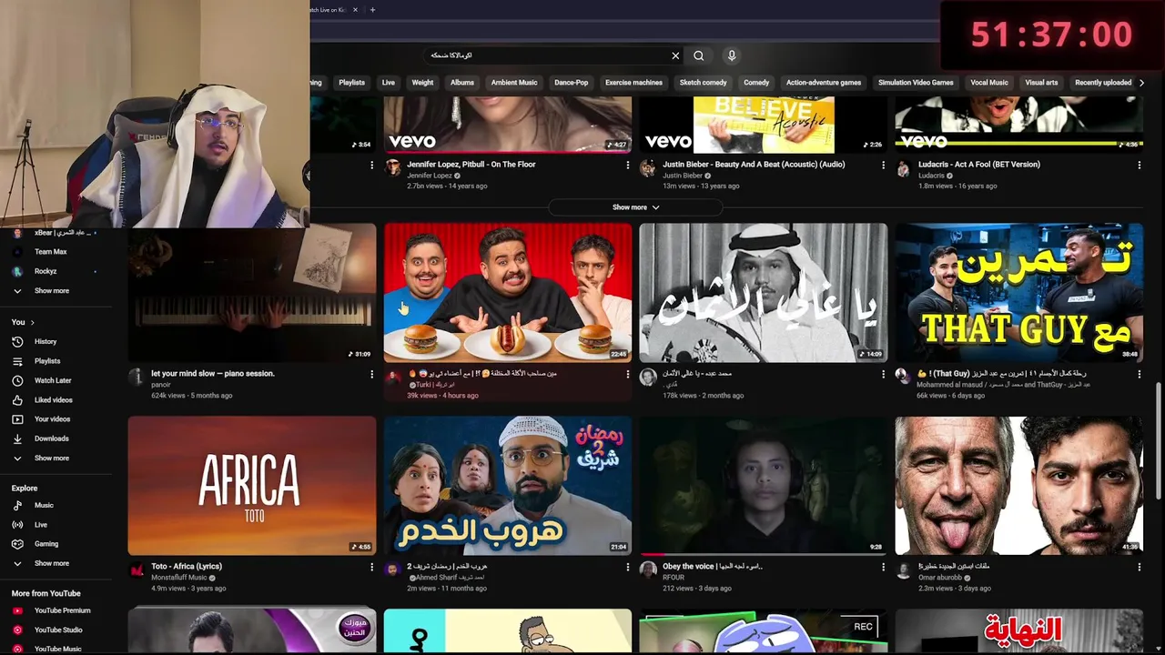Open options menu for Omar aburobb video

(1139, 567)
